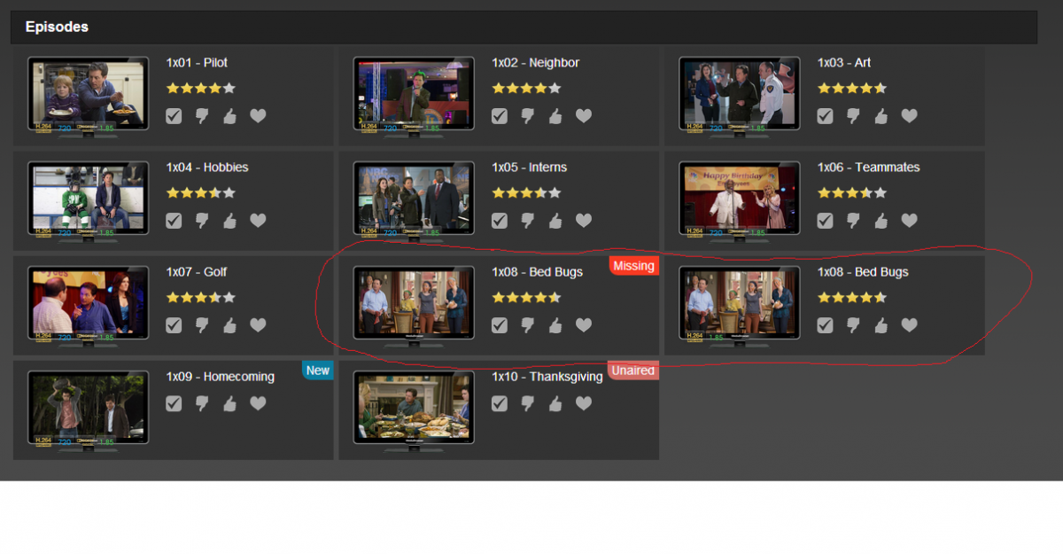Click the star rating of 1x07 - Golf
This screenshot has height=554, width=1063.
(200, 297)
